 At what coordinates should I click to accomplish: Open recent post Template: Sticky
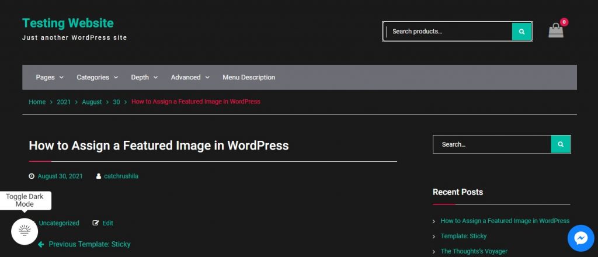click(463, 236)
